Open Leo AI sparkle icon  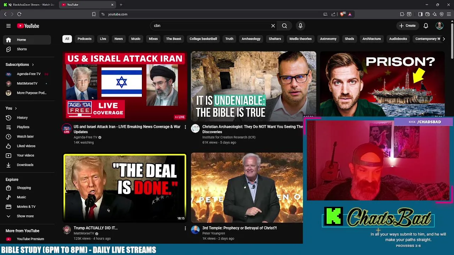pyautogui.click(x=434, y=14)
